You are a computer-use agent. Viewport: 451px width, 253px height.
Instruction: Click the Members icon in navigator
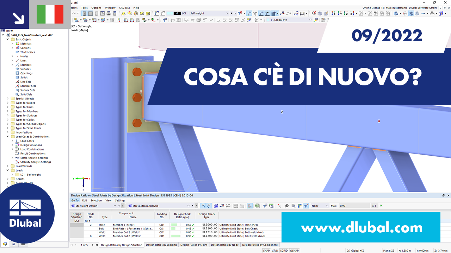coord(17,65)
